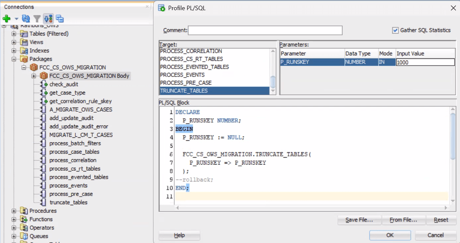Click the Parameter column header
The height and width of the screenshot is (243, 460).
tap(312, 54)
